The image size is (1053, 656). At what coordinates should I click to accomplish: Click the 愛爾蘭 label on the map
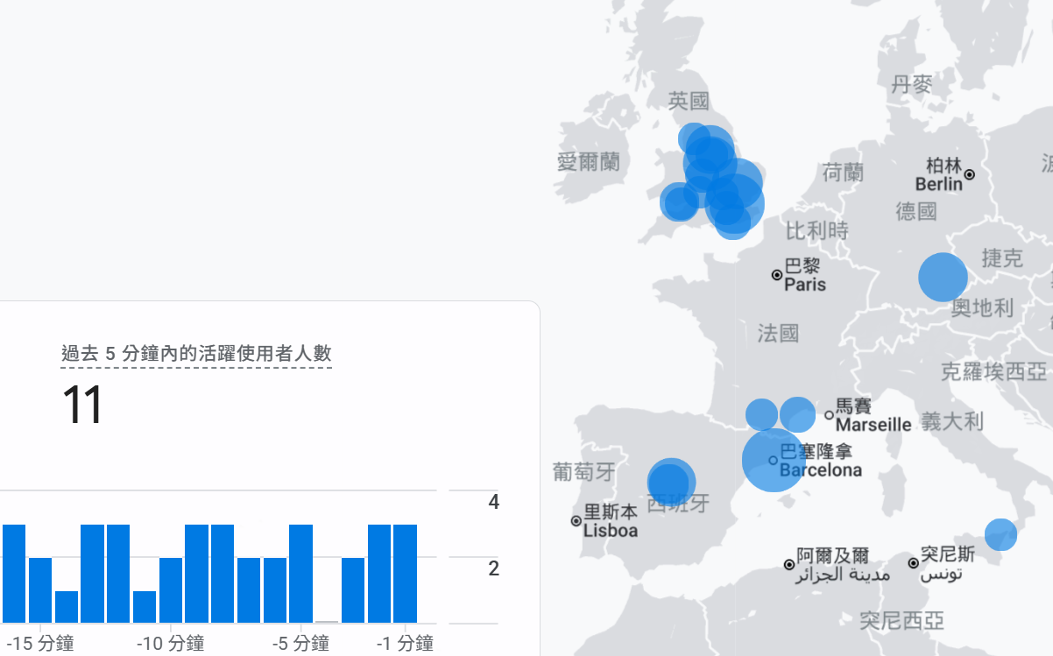pos(588,162)
